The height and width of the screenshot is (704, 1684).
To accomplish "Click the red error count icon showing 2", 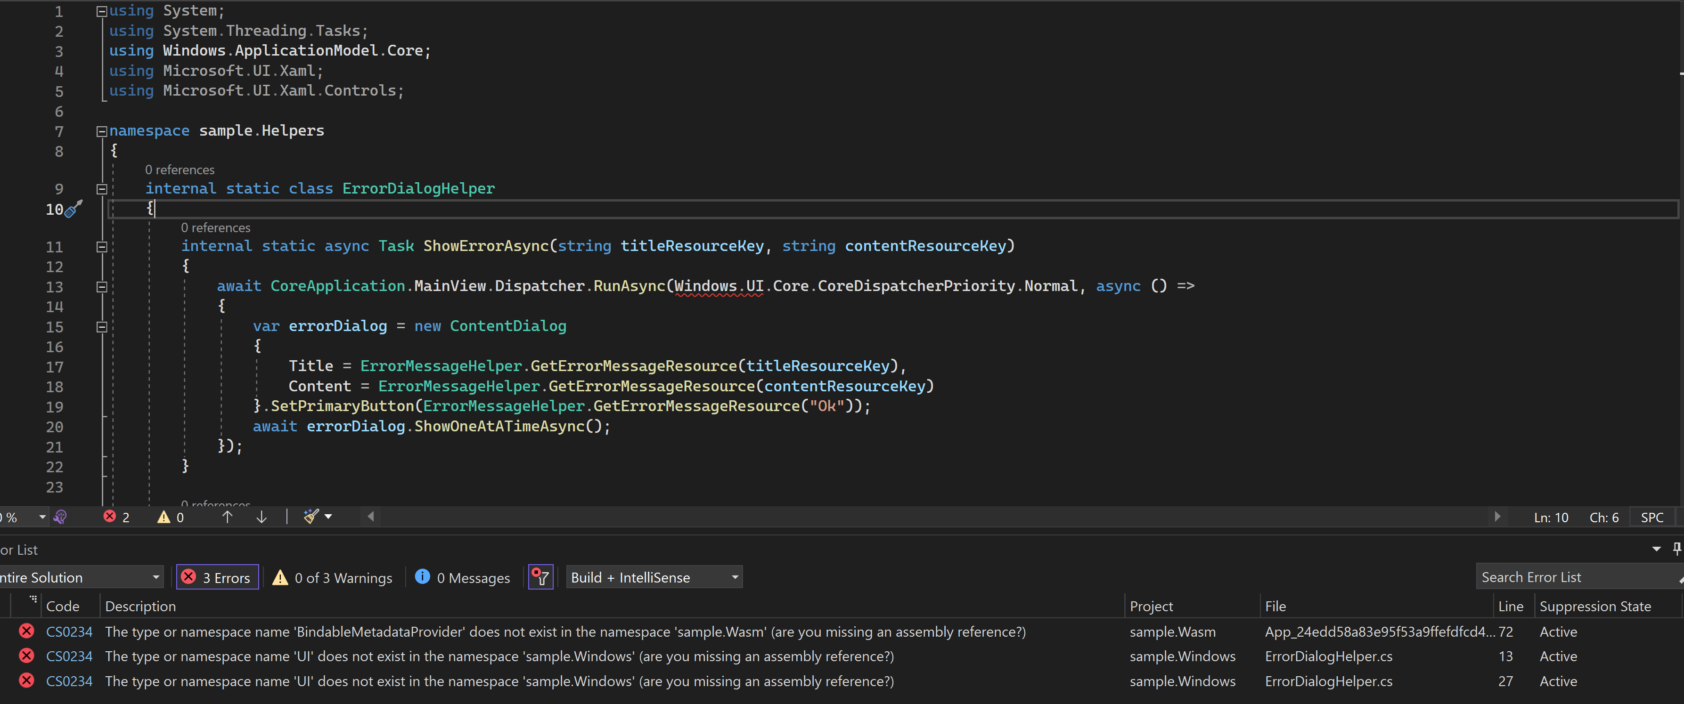I will tap(111, 517).
